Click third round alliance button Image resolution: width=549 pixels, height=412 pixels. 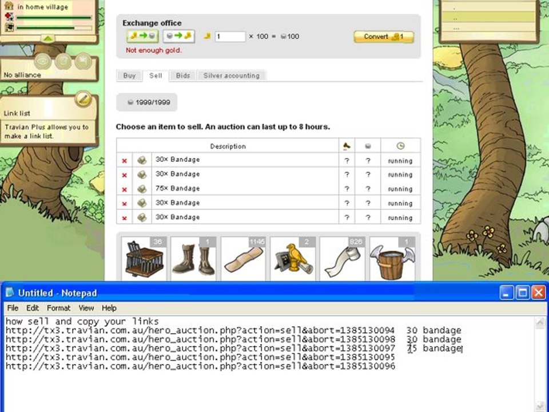click(83, 62)
